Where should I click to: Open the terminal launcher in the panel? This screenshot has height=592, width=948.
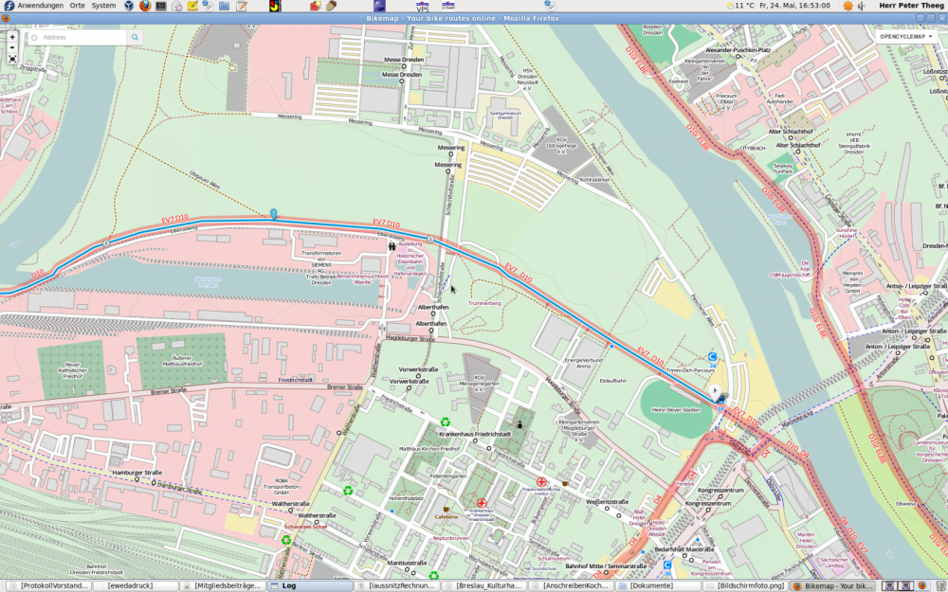click(x=161, y=6)
